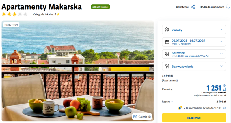231x123 pixels.
Task: Open the Galeria (5) photo gallery
Action: 142,117
